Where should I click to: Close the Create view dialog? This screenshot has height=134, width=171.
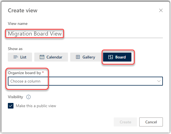[x=161, y=11]
